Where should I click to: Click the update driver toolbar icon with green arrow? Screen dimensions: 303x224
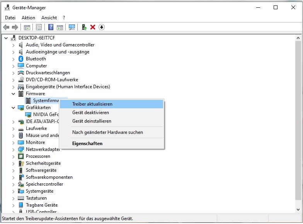84,27
